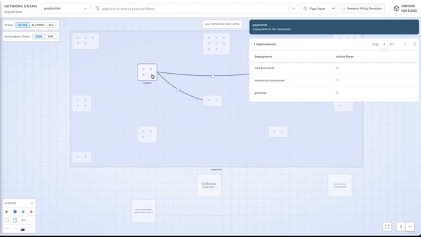This screenshot has width=421, height=237.
Task: Click the large purple circle in legend
Action: 15,212
